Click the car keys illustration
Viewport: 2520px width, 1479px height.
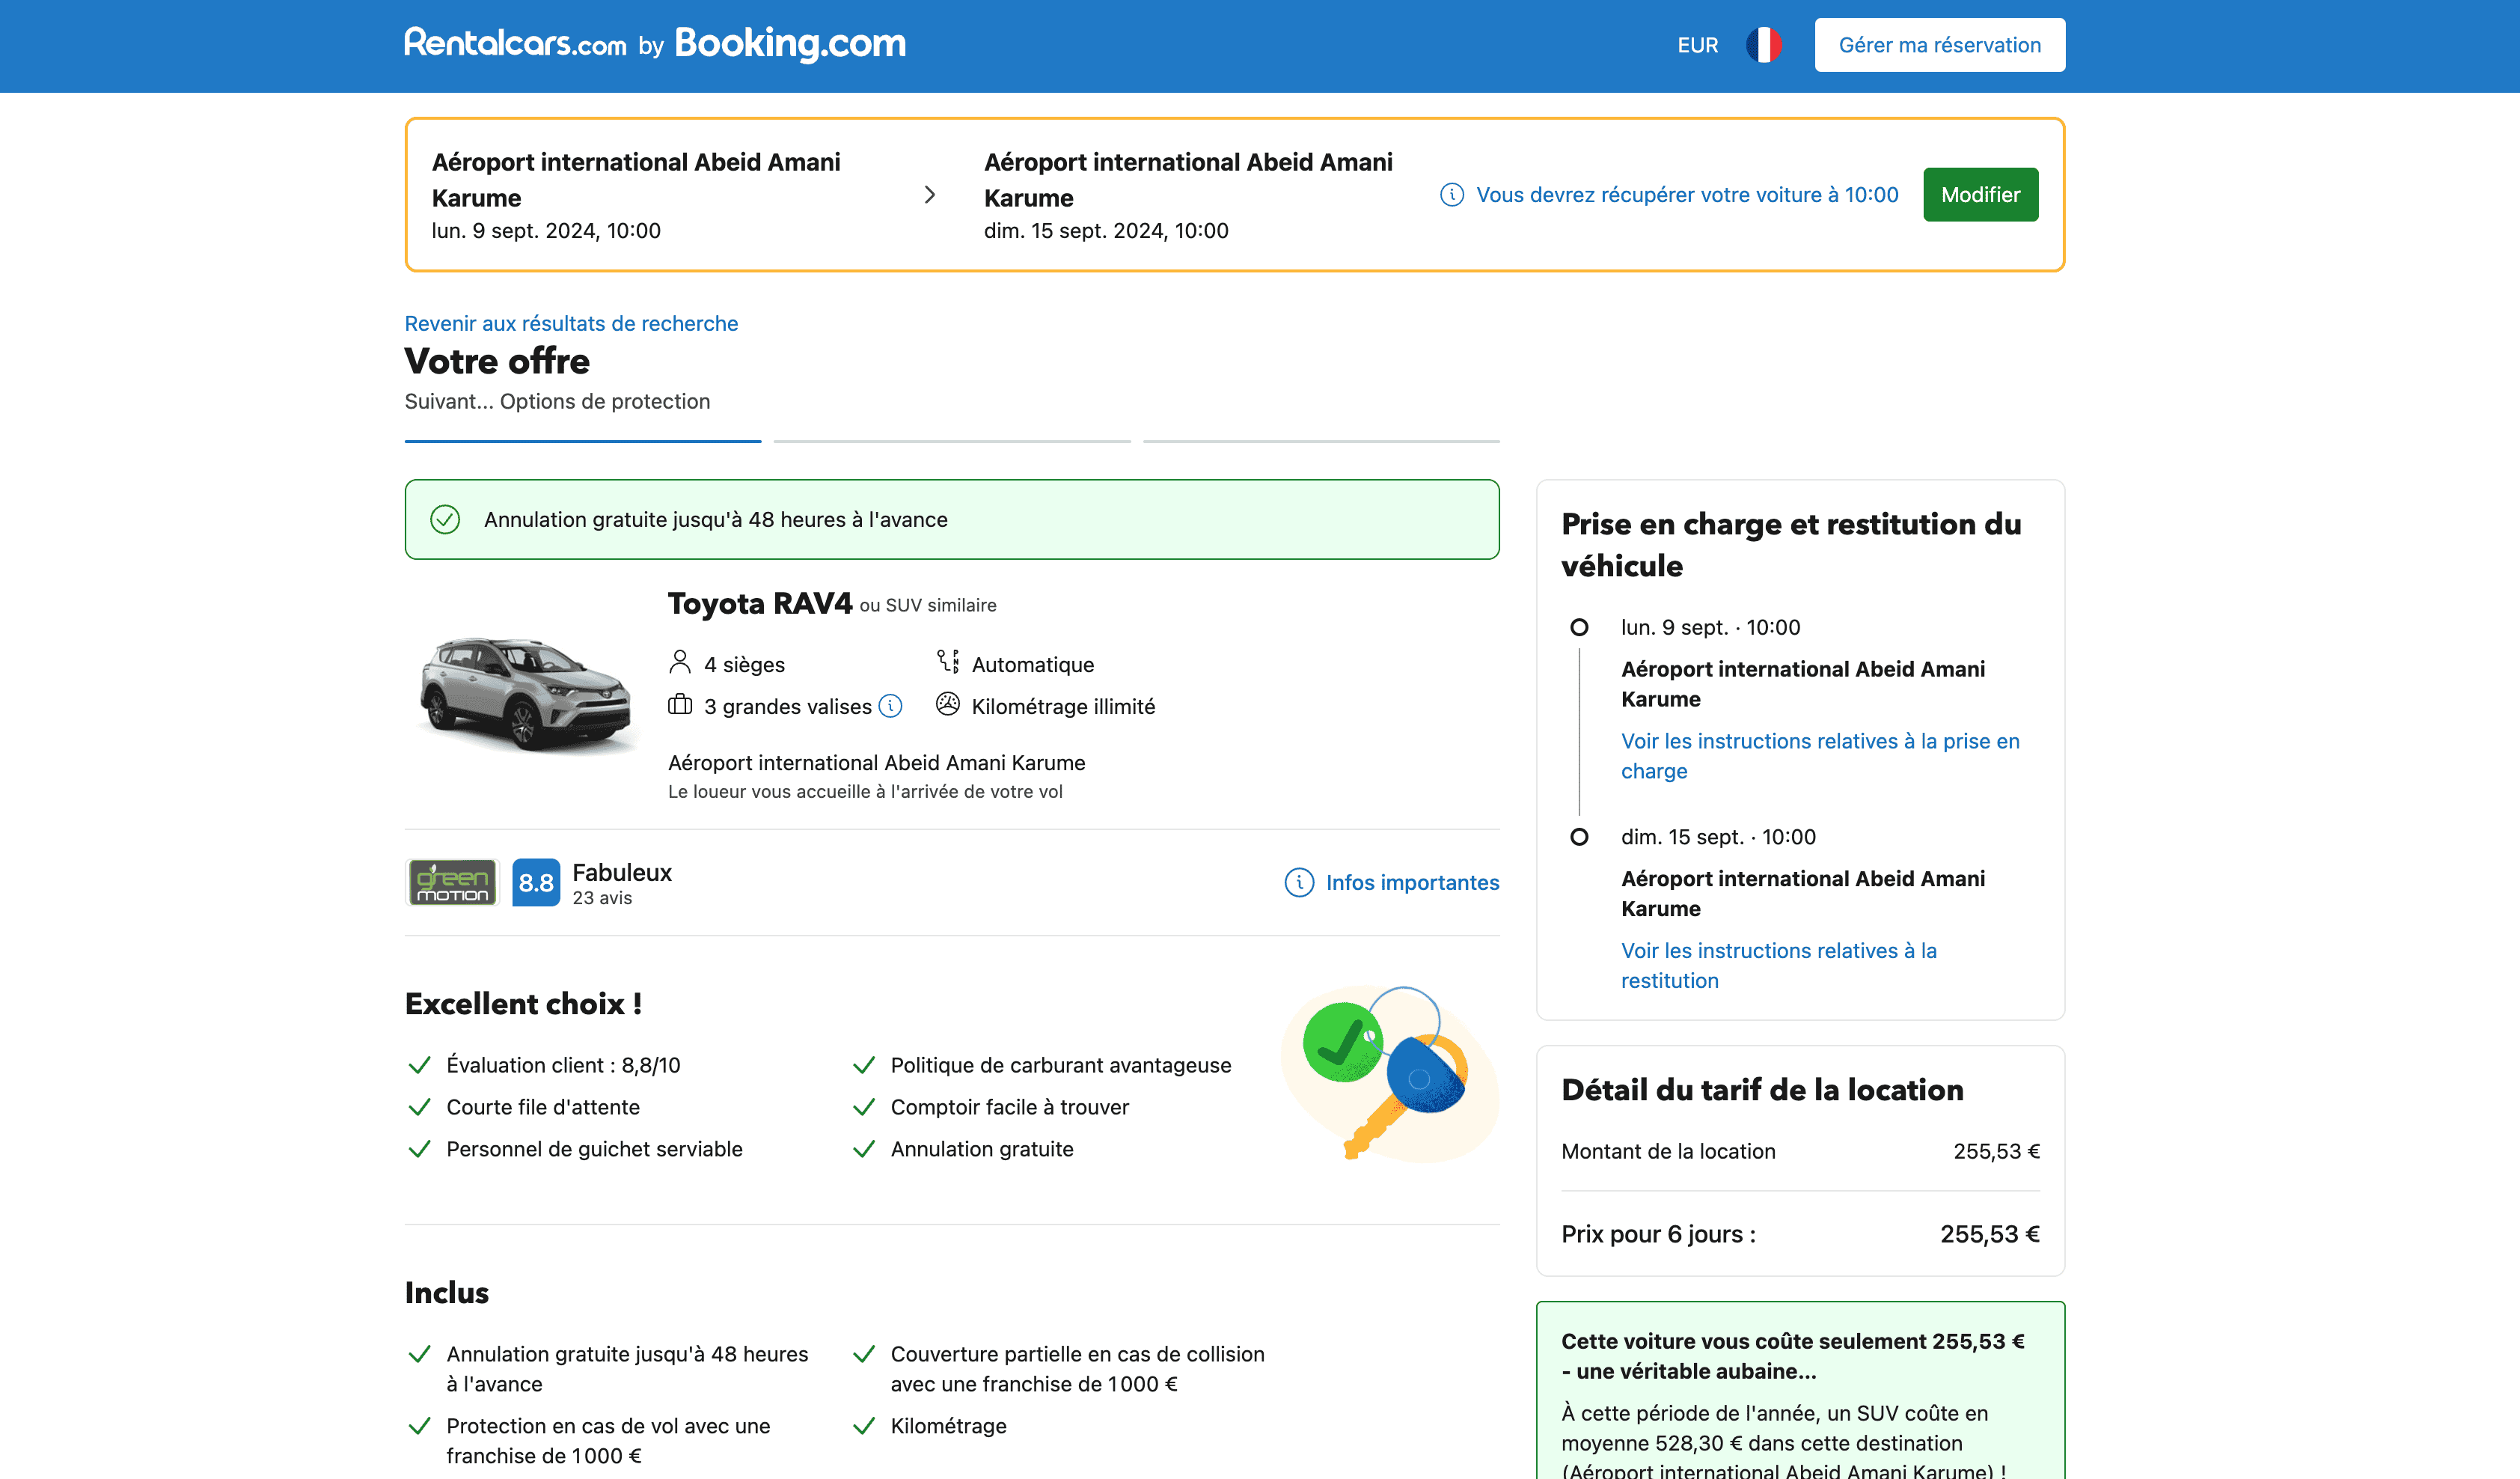[1389, 1075]
